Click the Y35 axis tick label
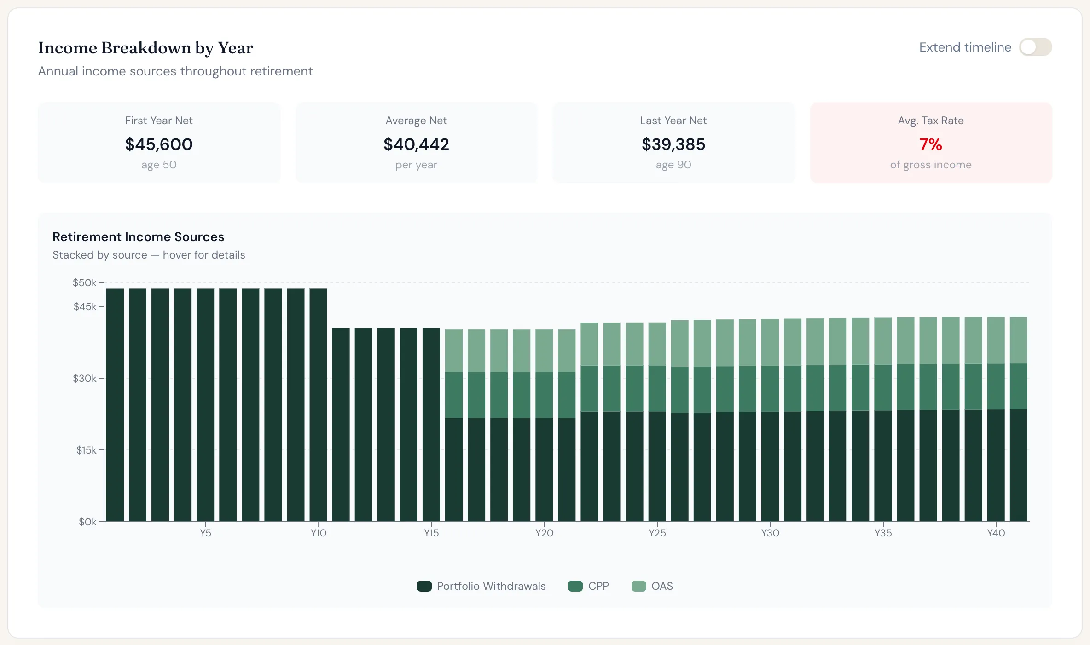Screen dimensions: 1090x645 tap(883, 533)
